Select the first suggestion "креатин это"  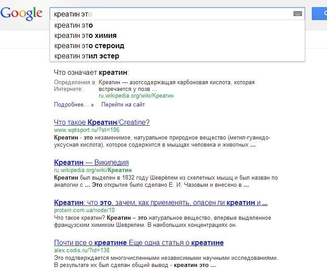click(x=74, y=25)
